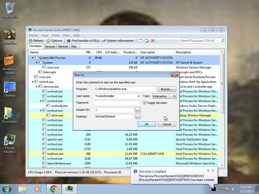Click the Session ID field
259x194 pixels.
tap(114, 110)
